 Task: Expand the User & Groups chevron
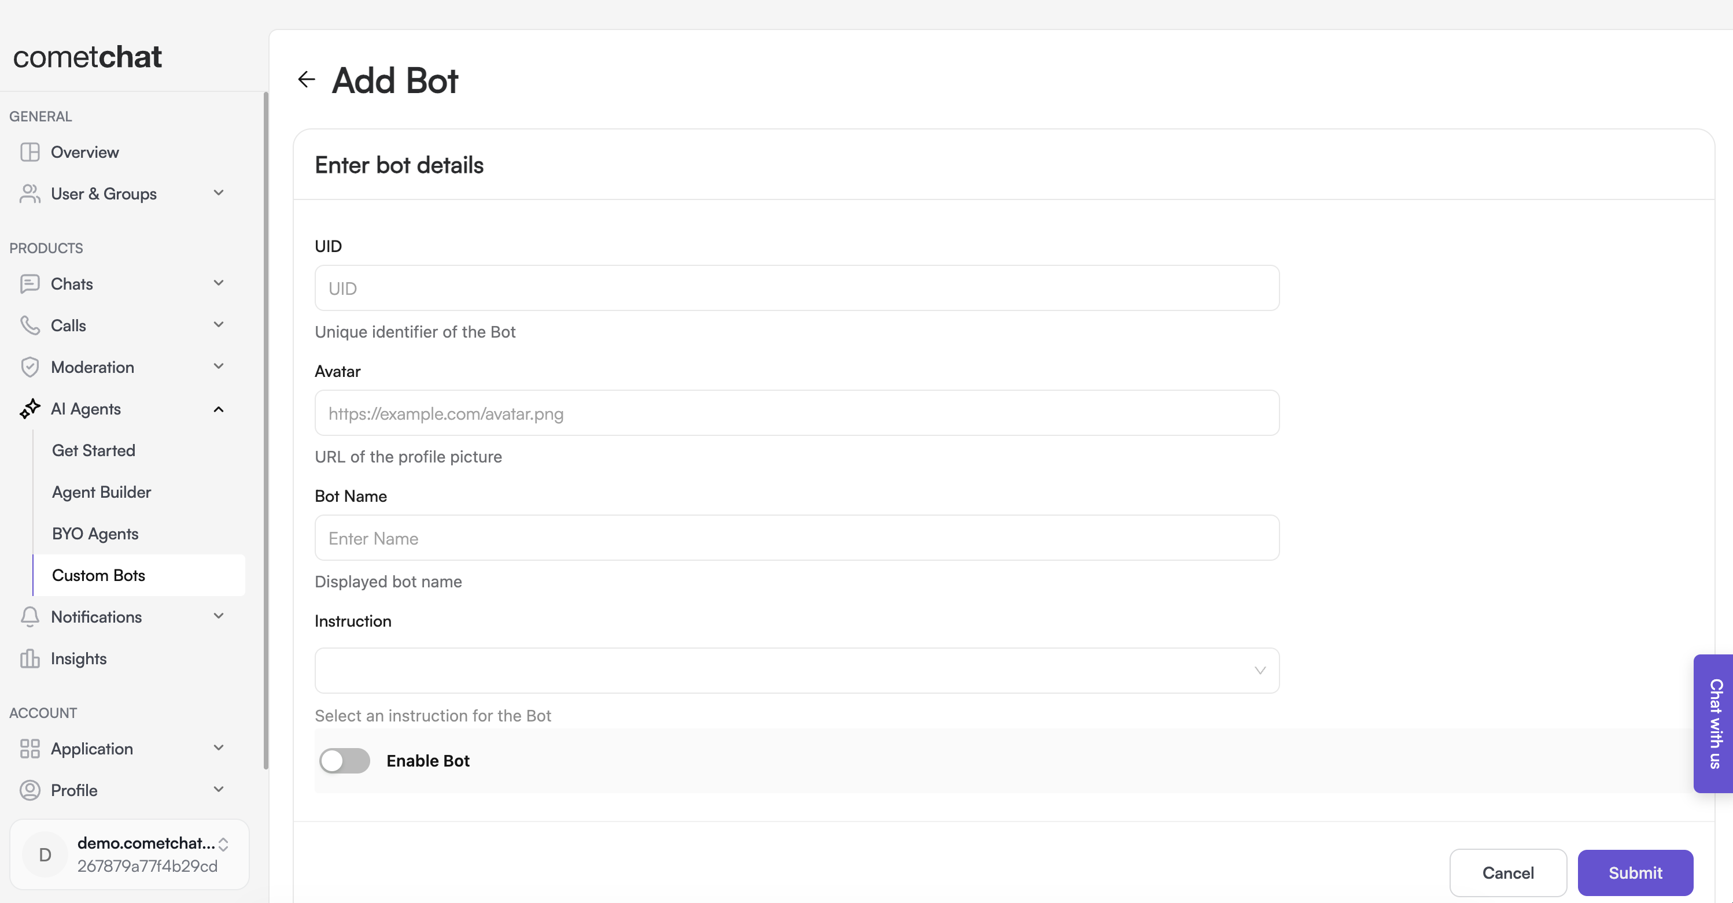[x=219, y=193]
